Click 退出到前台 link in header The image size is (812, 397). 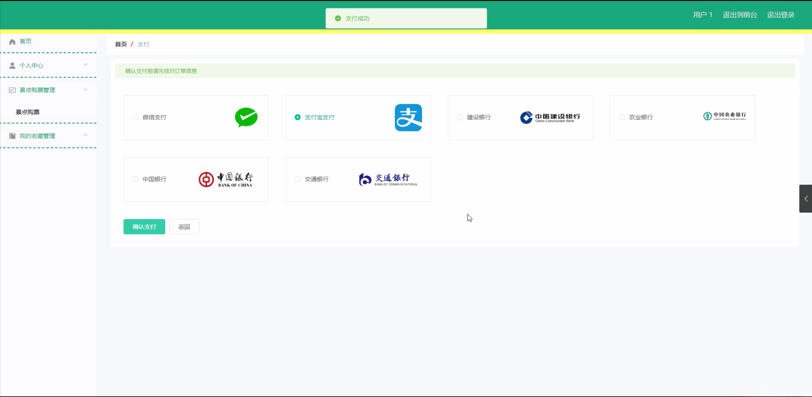740,15
